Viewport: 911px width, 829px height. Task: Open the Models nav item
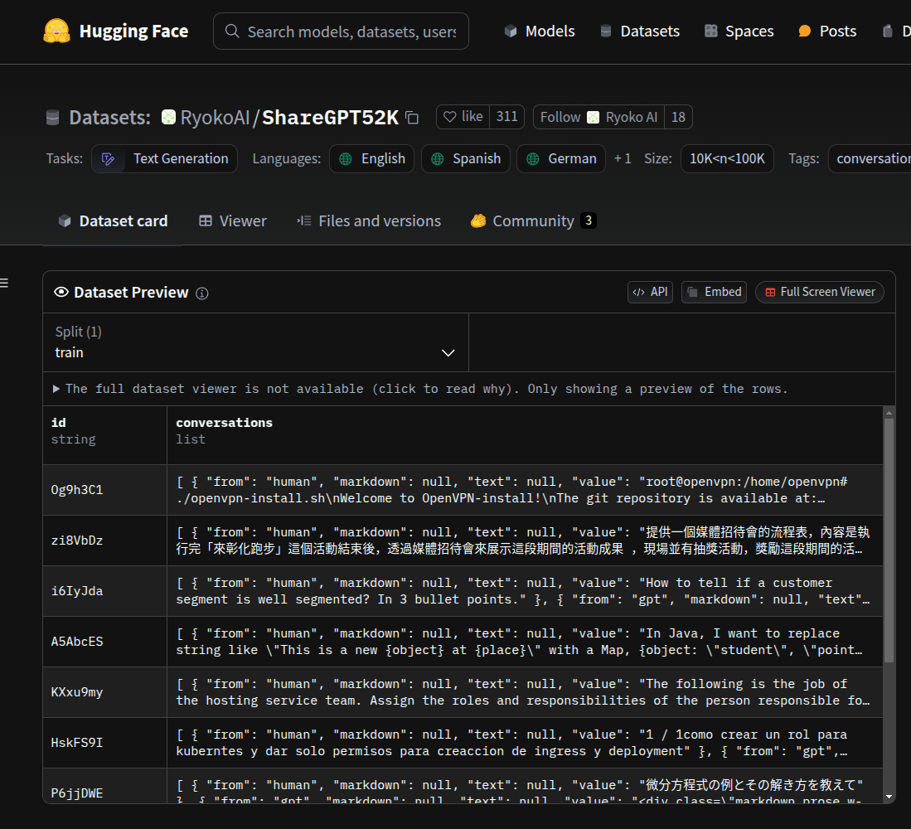(x=539, y=31)
